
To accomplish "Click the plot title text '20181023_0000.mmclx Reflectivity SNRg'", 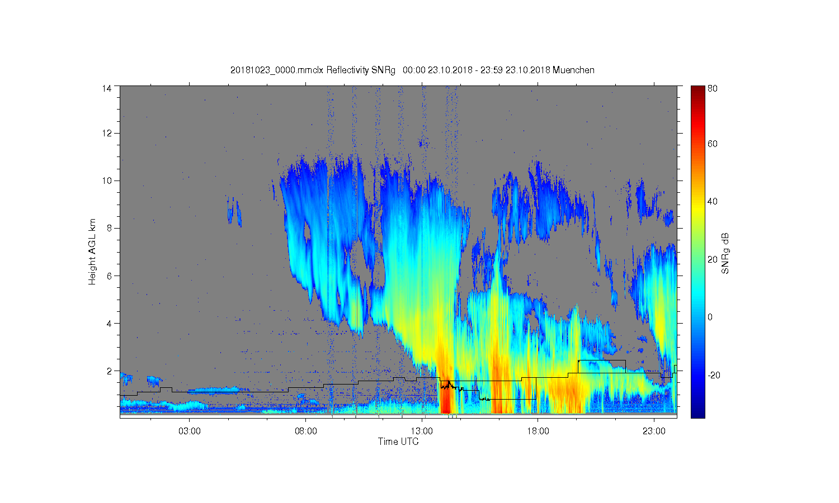I will [313, 70].
